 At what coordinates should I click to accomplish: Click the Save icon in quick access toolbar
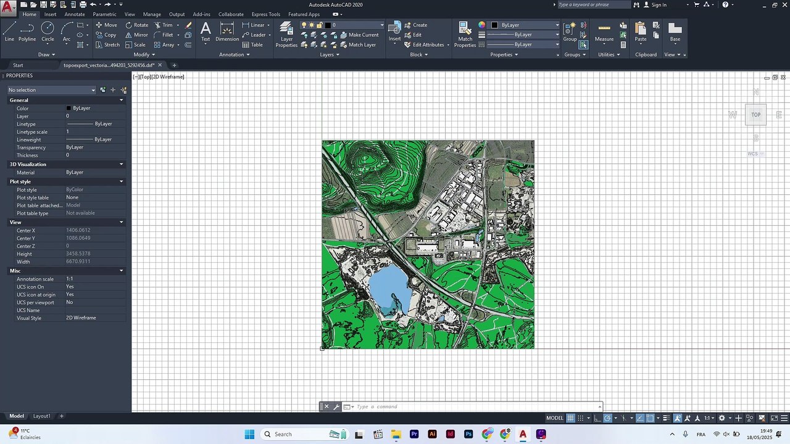(43, 4)
